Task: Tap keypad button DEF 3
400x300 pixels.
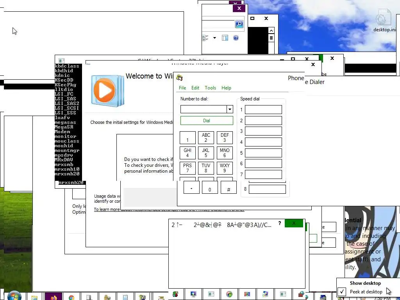Action: point(225,138)
